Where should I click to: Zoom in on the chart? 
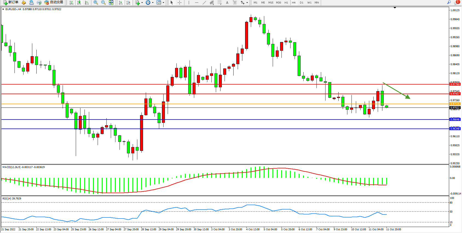[95, 3]
